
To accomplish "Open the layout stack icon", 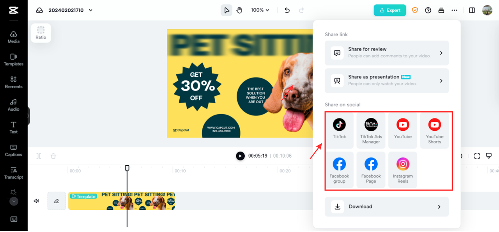I will click(x=441, y=10).
